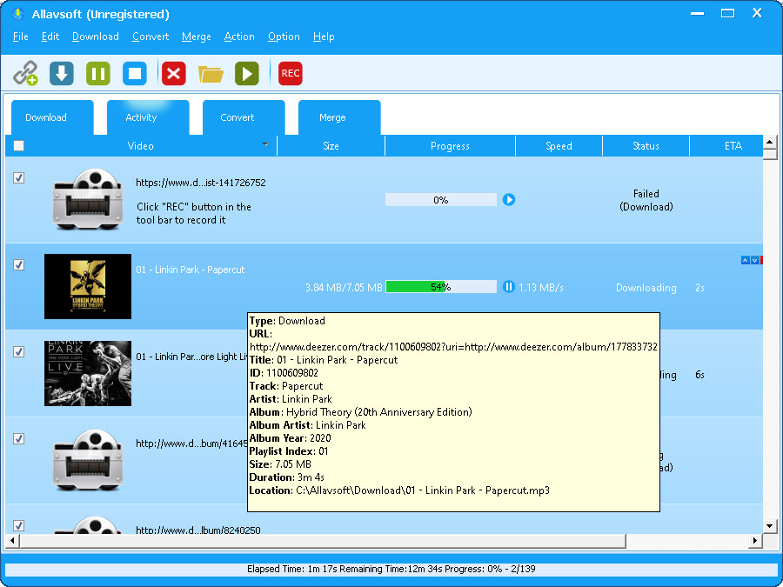783x587 pixels.
Task: Click the 'Downloading' status of Papercut
Action: click(x=646, y=288)
